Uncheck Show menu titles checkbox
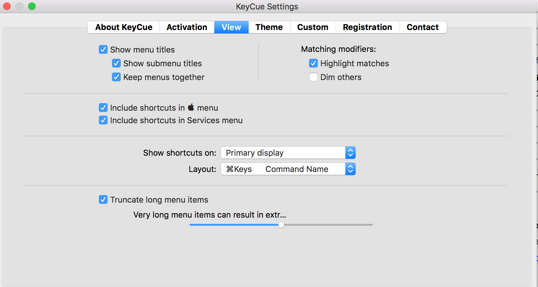 tap(103, 49)
